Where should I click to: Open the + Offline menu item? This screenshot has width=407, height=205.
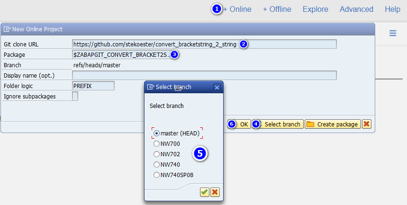point(277,9)
